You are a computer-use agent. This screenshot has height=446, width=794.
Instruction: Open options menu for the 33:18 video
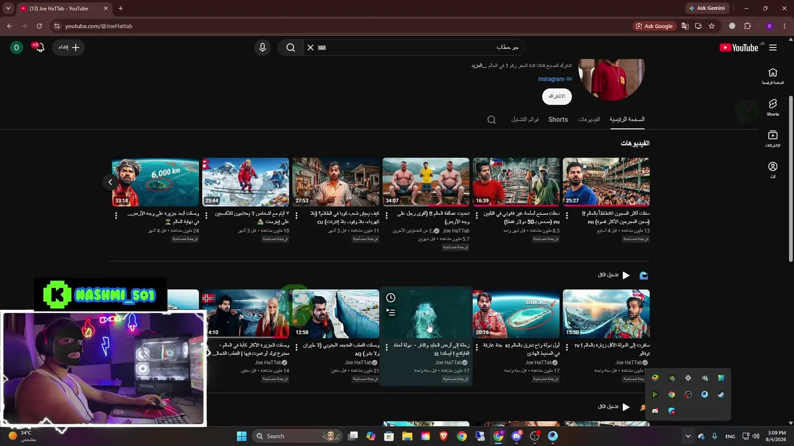coord(116,216)
